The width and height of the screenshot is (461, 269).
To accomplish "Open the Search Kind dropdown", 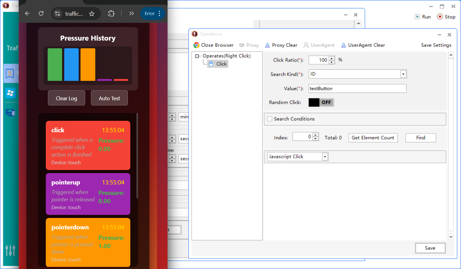I will pyautogui.click(x=403, y=74).
